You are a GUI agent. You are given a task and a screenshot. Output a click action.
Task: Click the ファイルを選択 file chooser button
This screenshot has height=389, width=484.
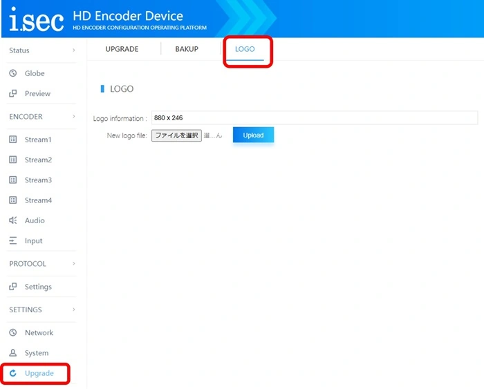click(x=176, y=135)
